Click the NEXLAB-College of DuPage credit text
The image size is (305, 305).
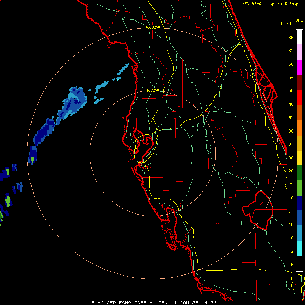[x=271, y=4]
